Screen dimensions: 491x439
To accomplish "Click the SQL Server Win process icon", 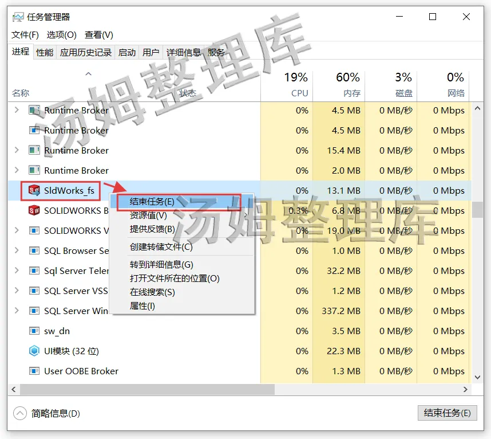I will [x=34, y=311].
